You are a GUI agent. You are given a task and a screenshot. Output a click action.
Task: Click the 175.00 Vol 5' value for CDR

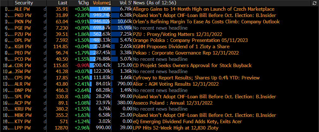tap(125, 66)
